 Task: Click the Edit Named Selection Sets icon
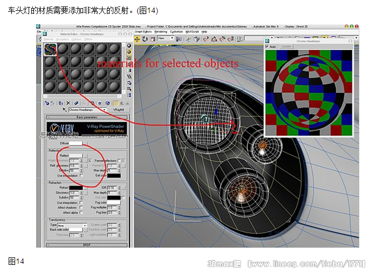tap(240, 39)
